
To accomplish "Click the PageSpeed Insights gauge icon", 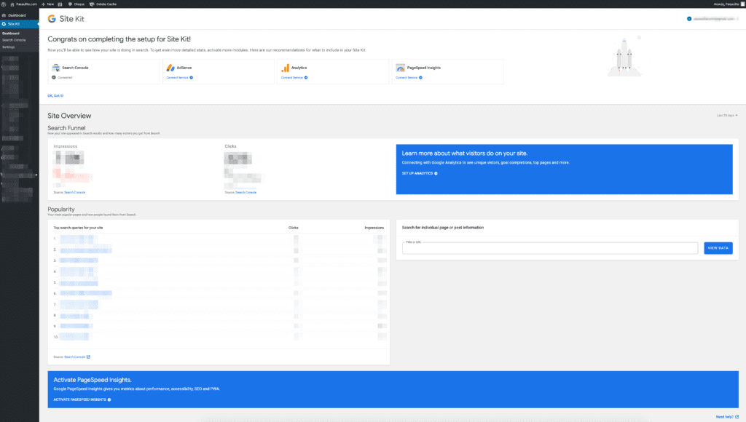I will tap(400, 68).
